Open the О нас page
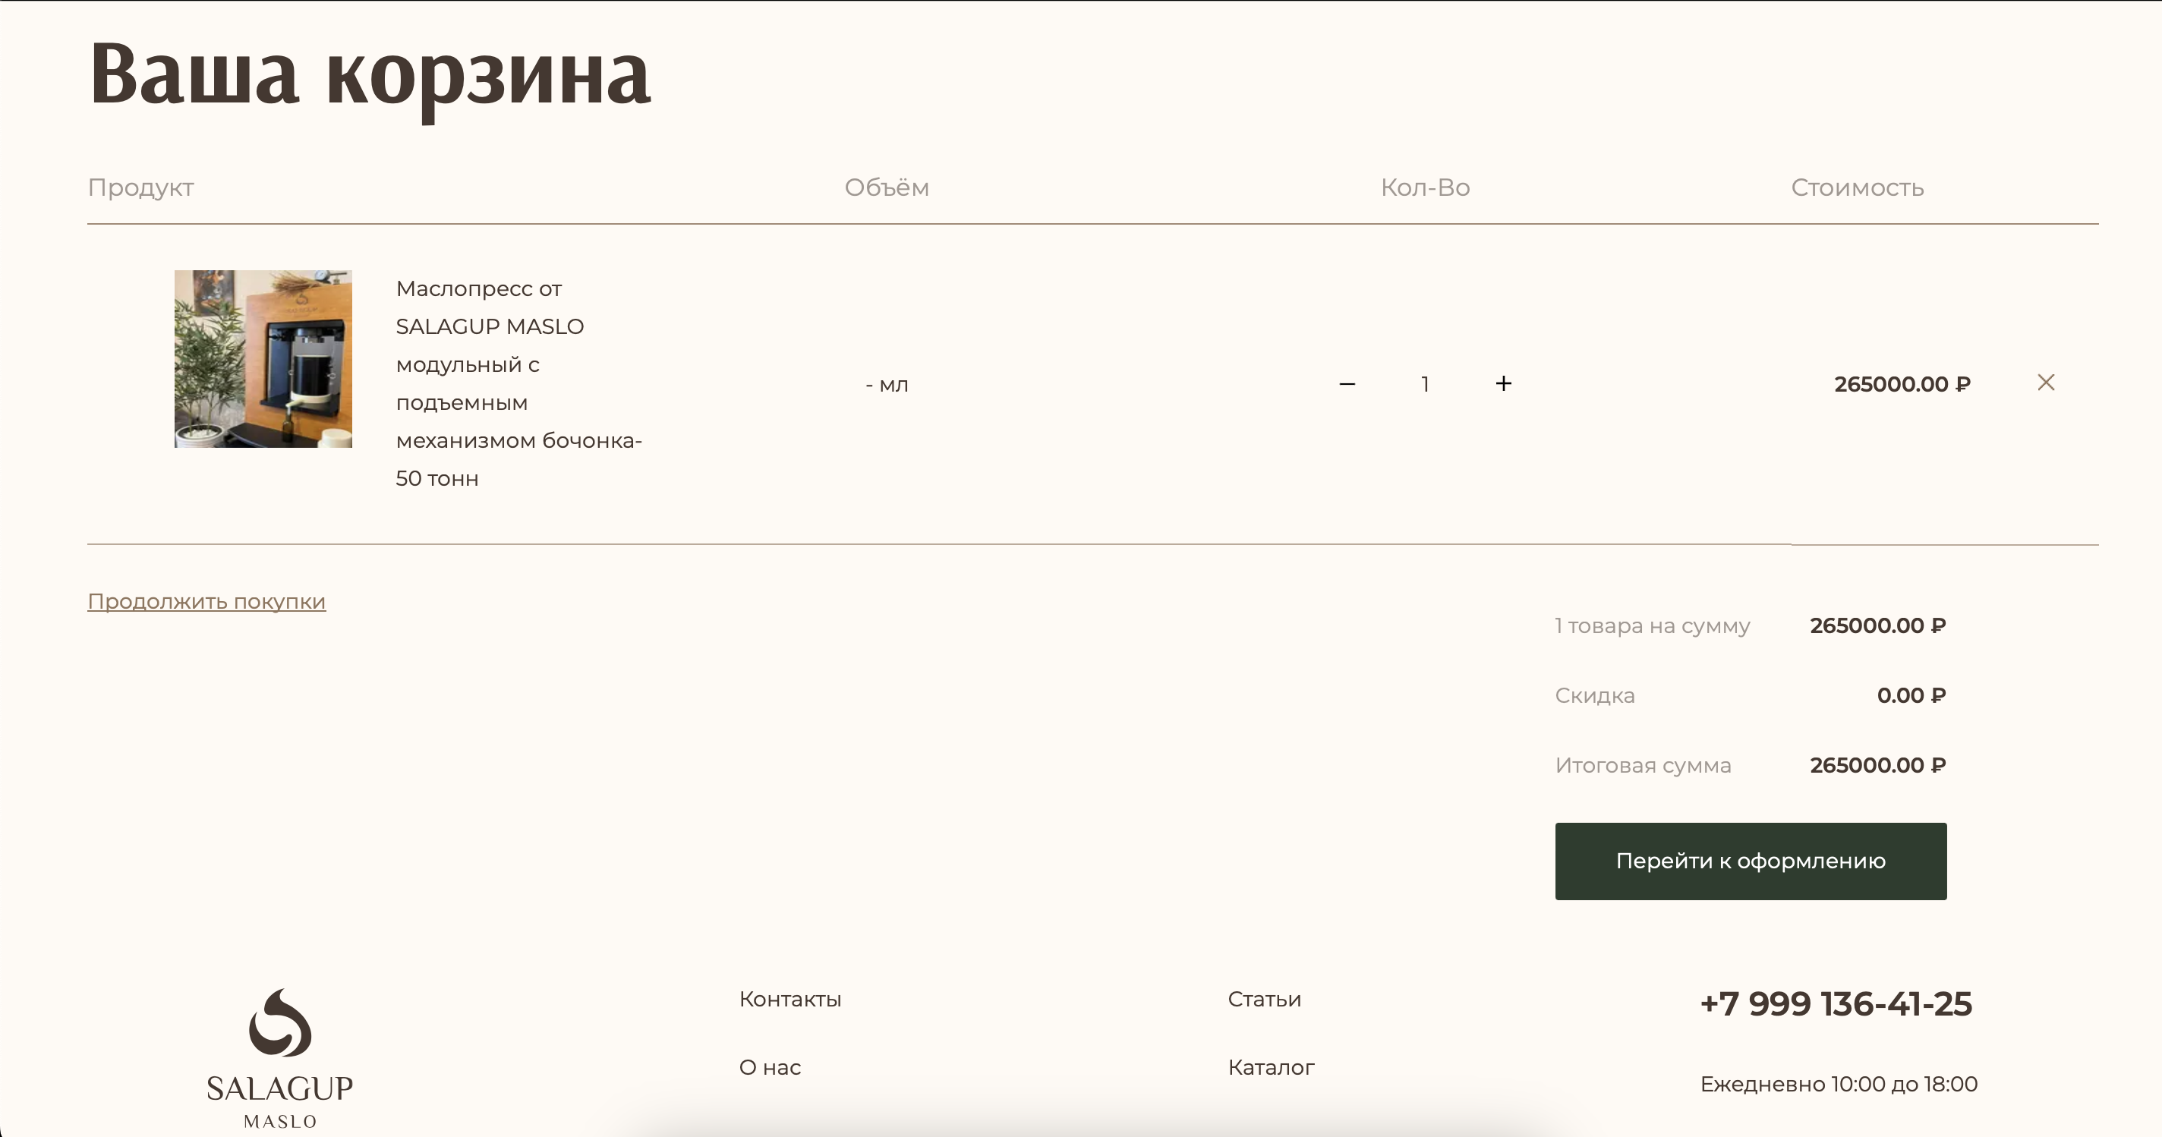 [x=770, y=1066]
